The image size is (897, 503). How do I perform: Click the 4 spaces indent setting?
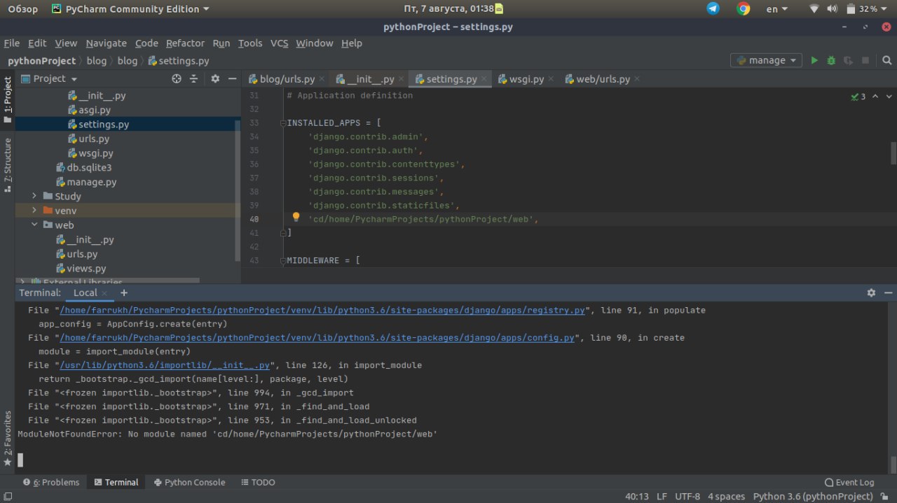726,496
